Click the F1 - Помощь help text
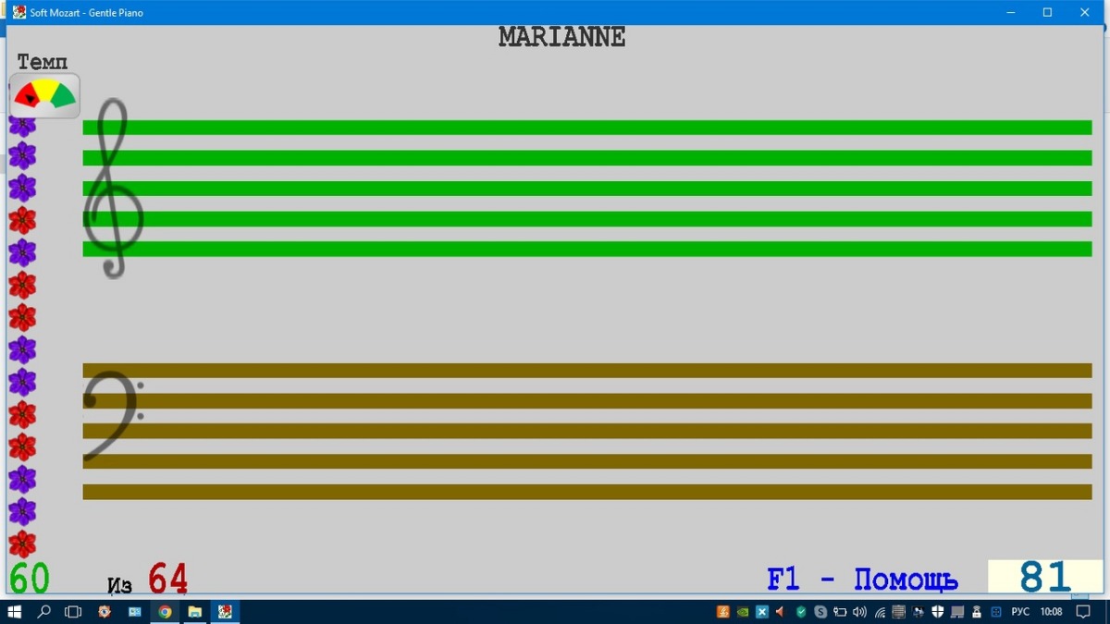Screen dimensions: 1110x624 tap(862, 580)
